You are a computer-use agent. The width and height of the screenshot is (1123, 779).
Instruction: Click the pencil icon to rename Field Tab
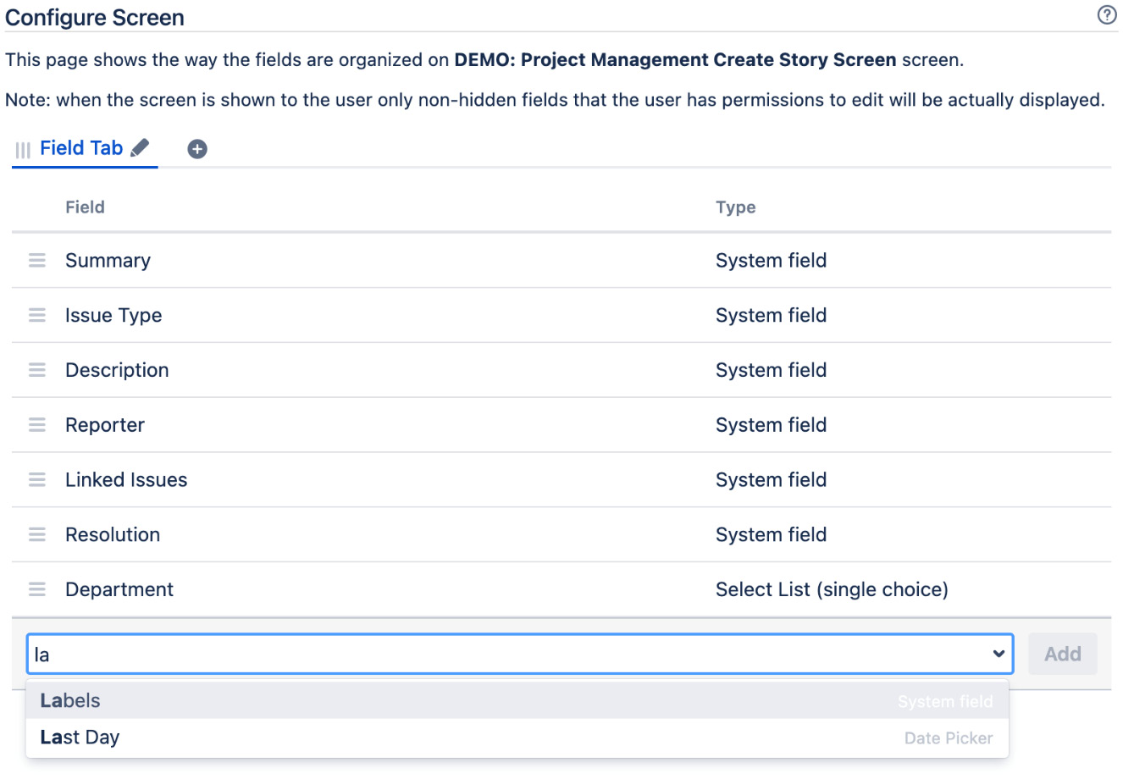click(x=141, y=148)
